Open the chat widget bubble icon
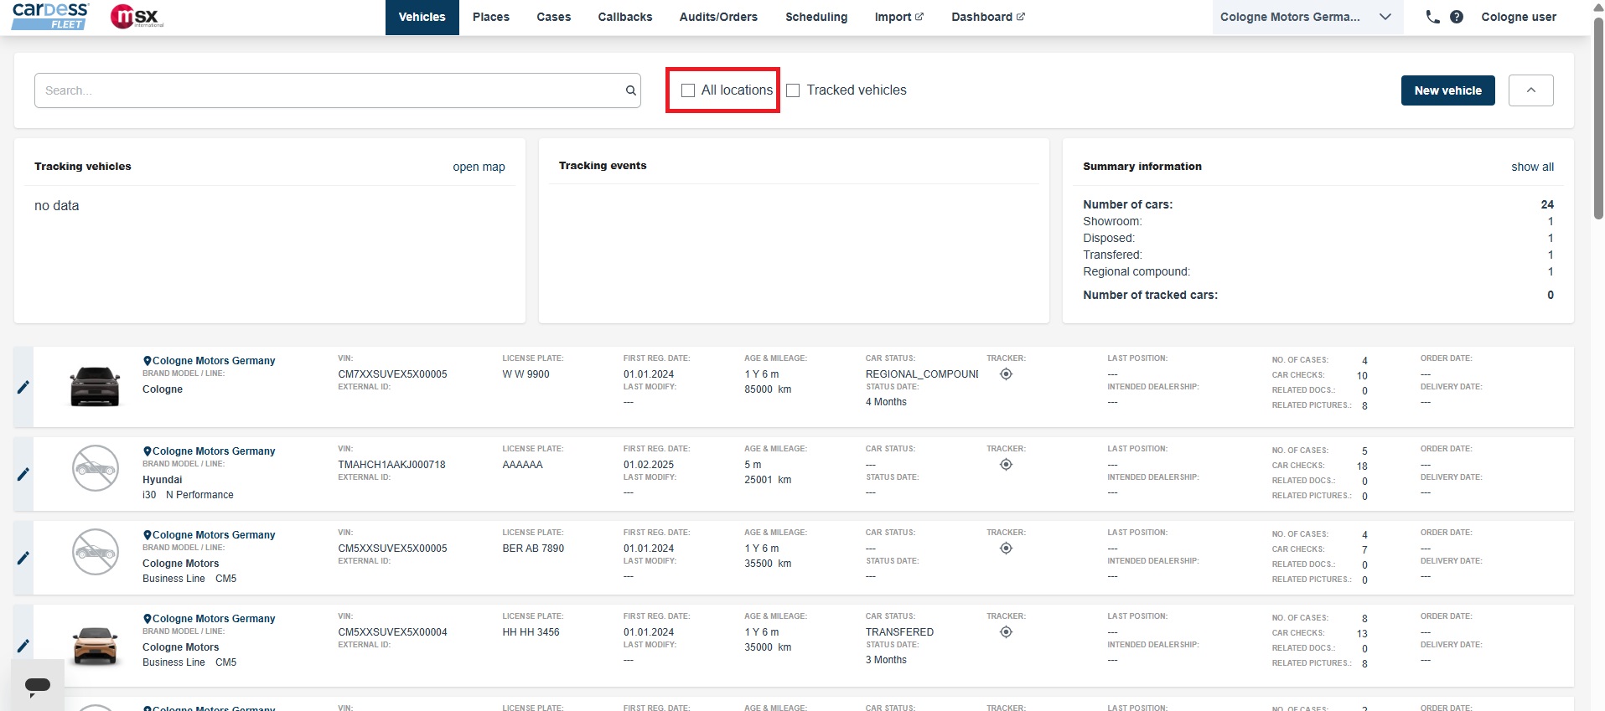 tap(38, 686)
